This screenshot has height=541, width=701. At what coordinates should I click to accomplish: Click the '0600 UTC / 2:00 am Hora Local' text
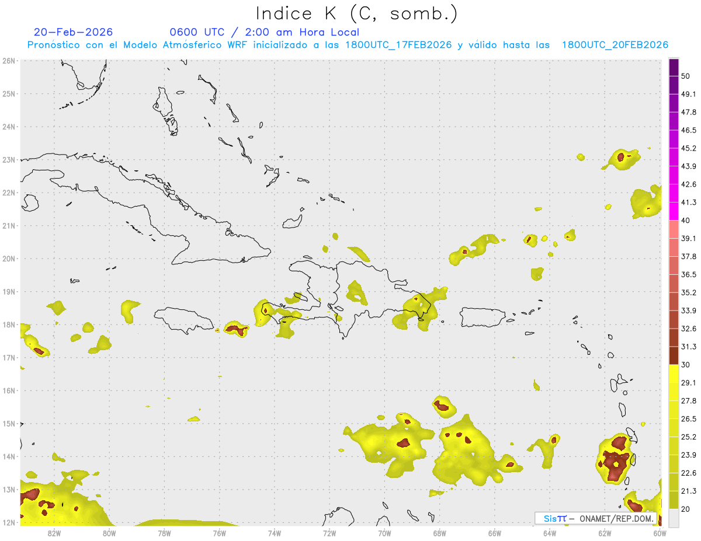coord(265,32)
